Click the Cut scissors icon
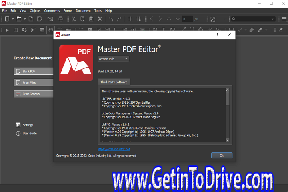 (x=74, y=19)
